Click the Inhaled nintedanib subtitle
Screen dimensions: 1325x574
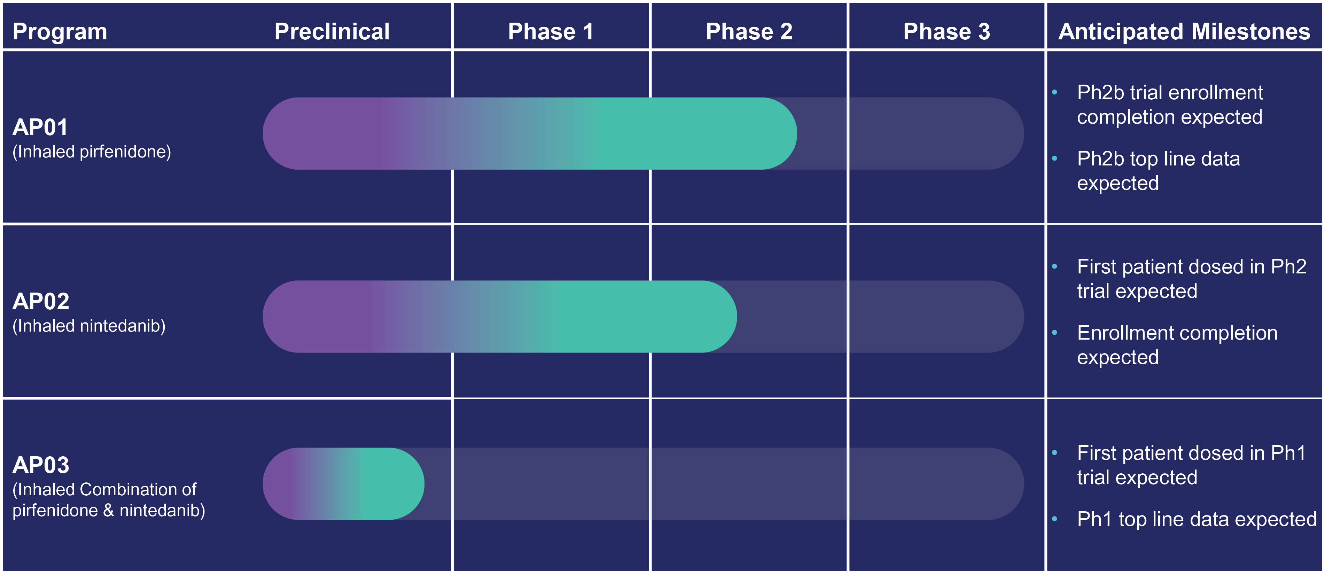coord(89,326)
